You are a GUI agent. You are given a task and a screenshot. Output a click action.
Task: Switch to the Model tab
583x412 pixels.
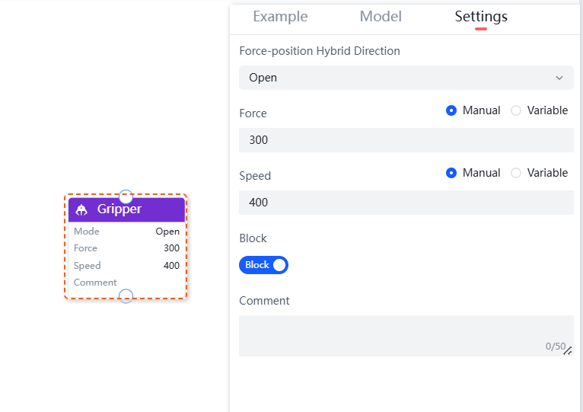[x=381, y=17]
